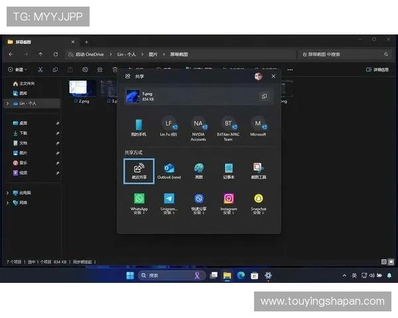Share via Outlook (new)
The width and height of the screenshot is (398, 318).
[x=168, y=169]
